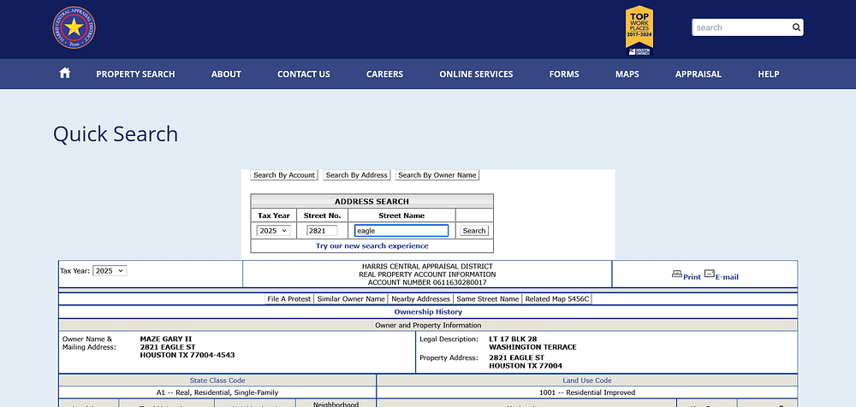The image size is (856, 407).
Task: Open the HELP menu
Action: [x=769, y=74]
